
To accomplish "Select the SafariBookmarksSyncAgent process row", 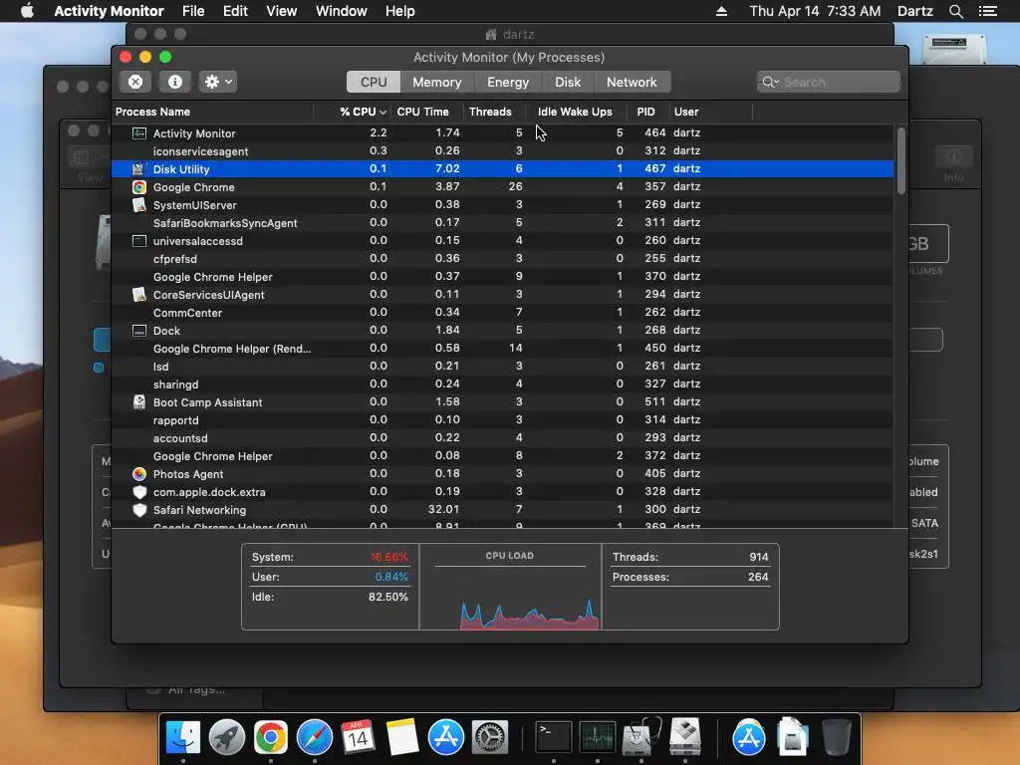I will click(x=503, y=222).
